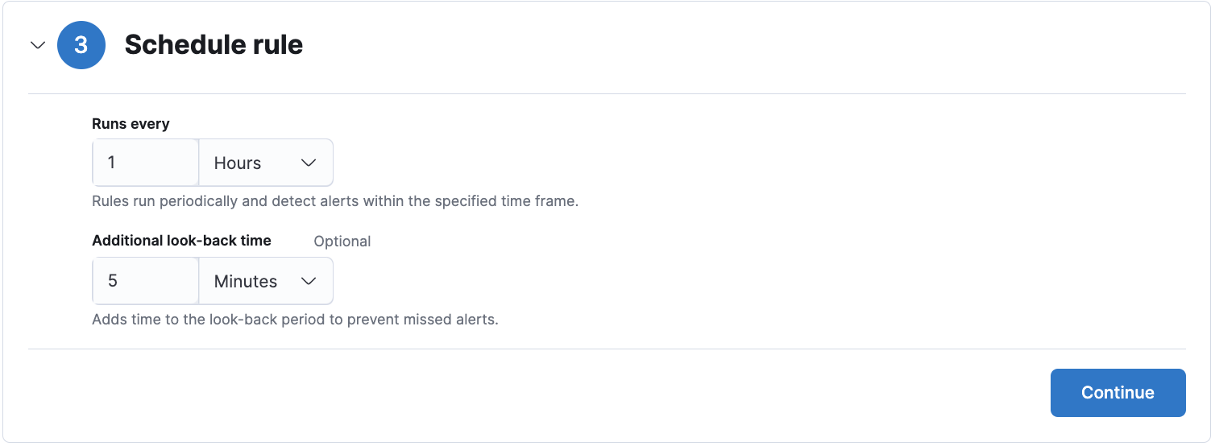This screenshot has height=446, width=1215.
Task: Click the Additional look-back time label
Action: [181, 241]
